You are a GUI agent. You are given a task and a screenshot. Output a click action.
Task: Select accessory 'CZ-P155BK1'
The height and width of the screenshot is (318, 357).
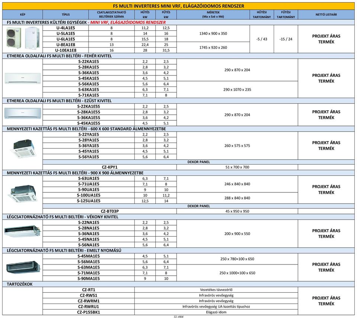[89, 312]
